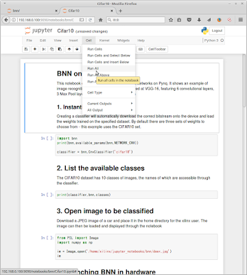Open the site information icon in address bar
This screenshot has height=275, width=247.
click(x=14, y=20)
